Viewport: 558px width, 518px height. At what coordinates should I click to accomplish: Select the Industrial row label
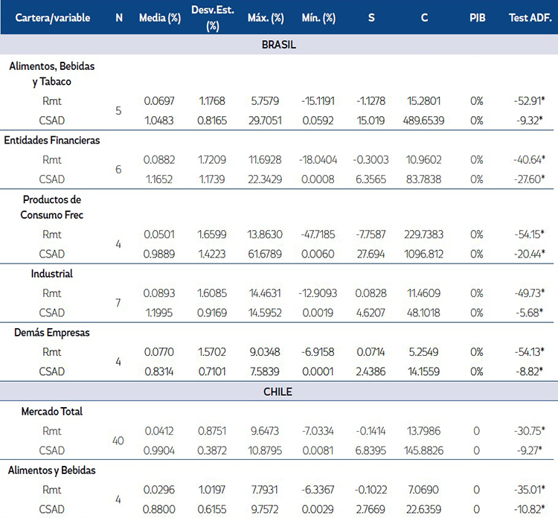tap(52, 274)
